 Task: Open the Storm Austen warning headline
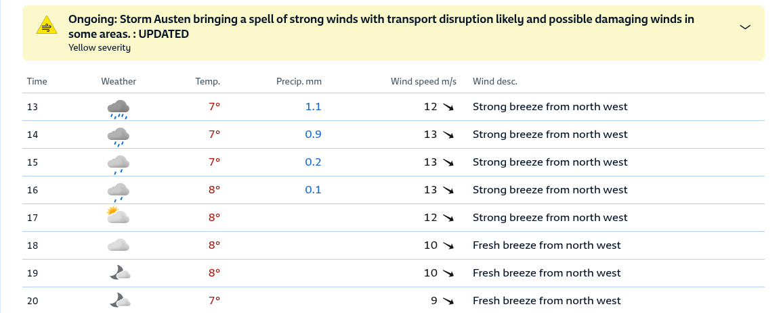coord(381,26)
